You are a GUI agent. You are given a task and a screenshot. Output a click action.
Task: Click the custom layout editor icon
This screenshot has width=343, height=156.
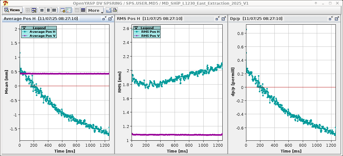[34, 10]
